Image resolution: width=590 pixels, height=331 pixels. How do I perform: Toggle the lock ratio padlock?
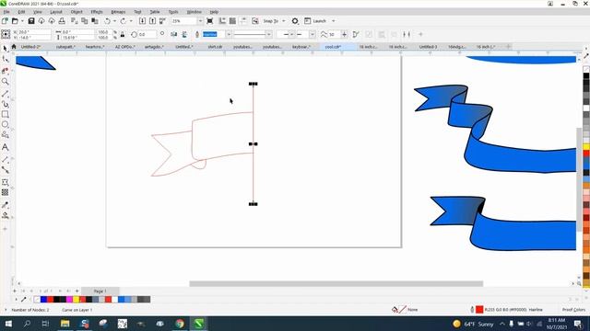click(123, 35)
